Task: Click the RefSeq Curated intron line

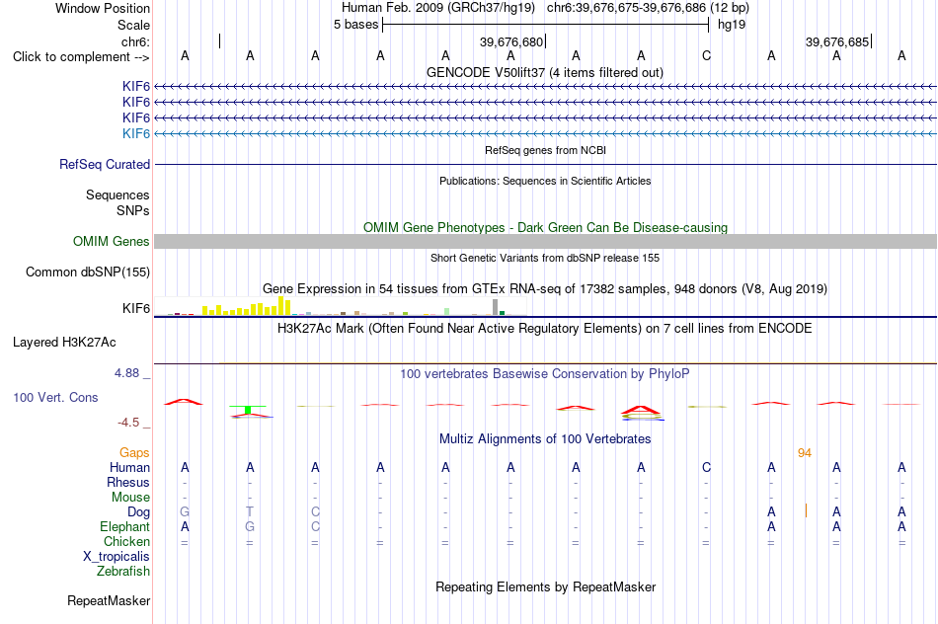Action: coord(545,164)
